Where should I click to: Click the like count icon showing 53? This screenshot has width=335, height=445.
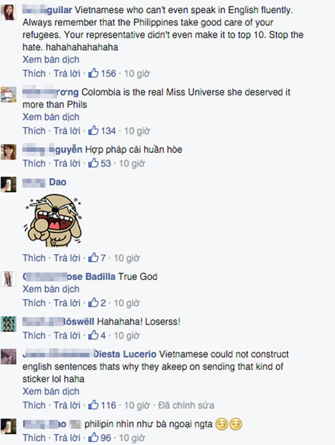tap(93, 163)
